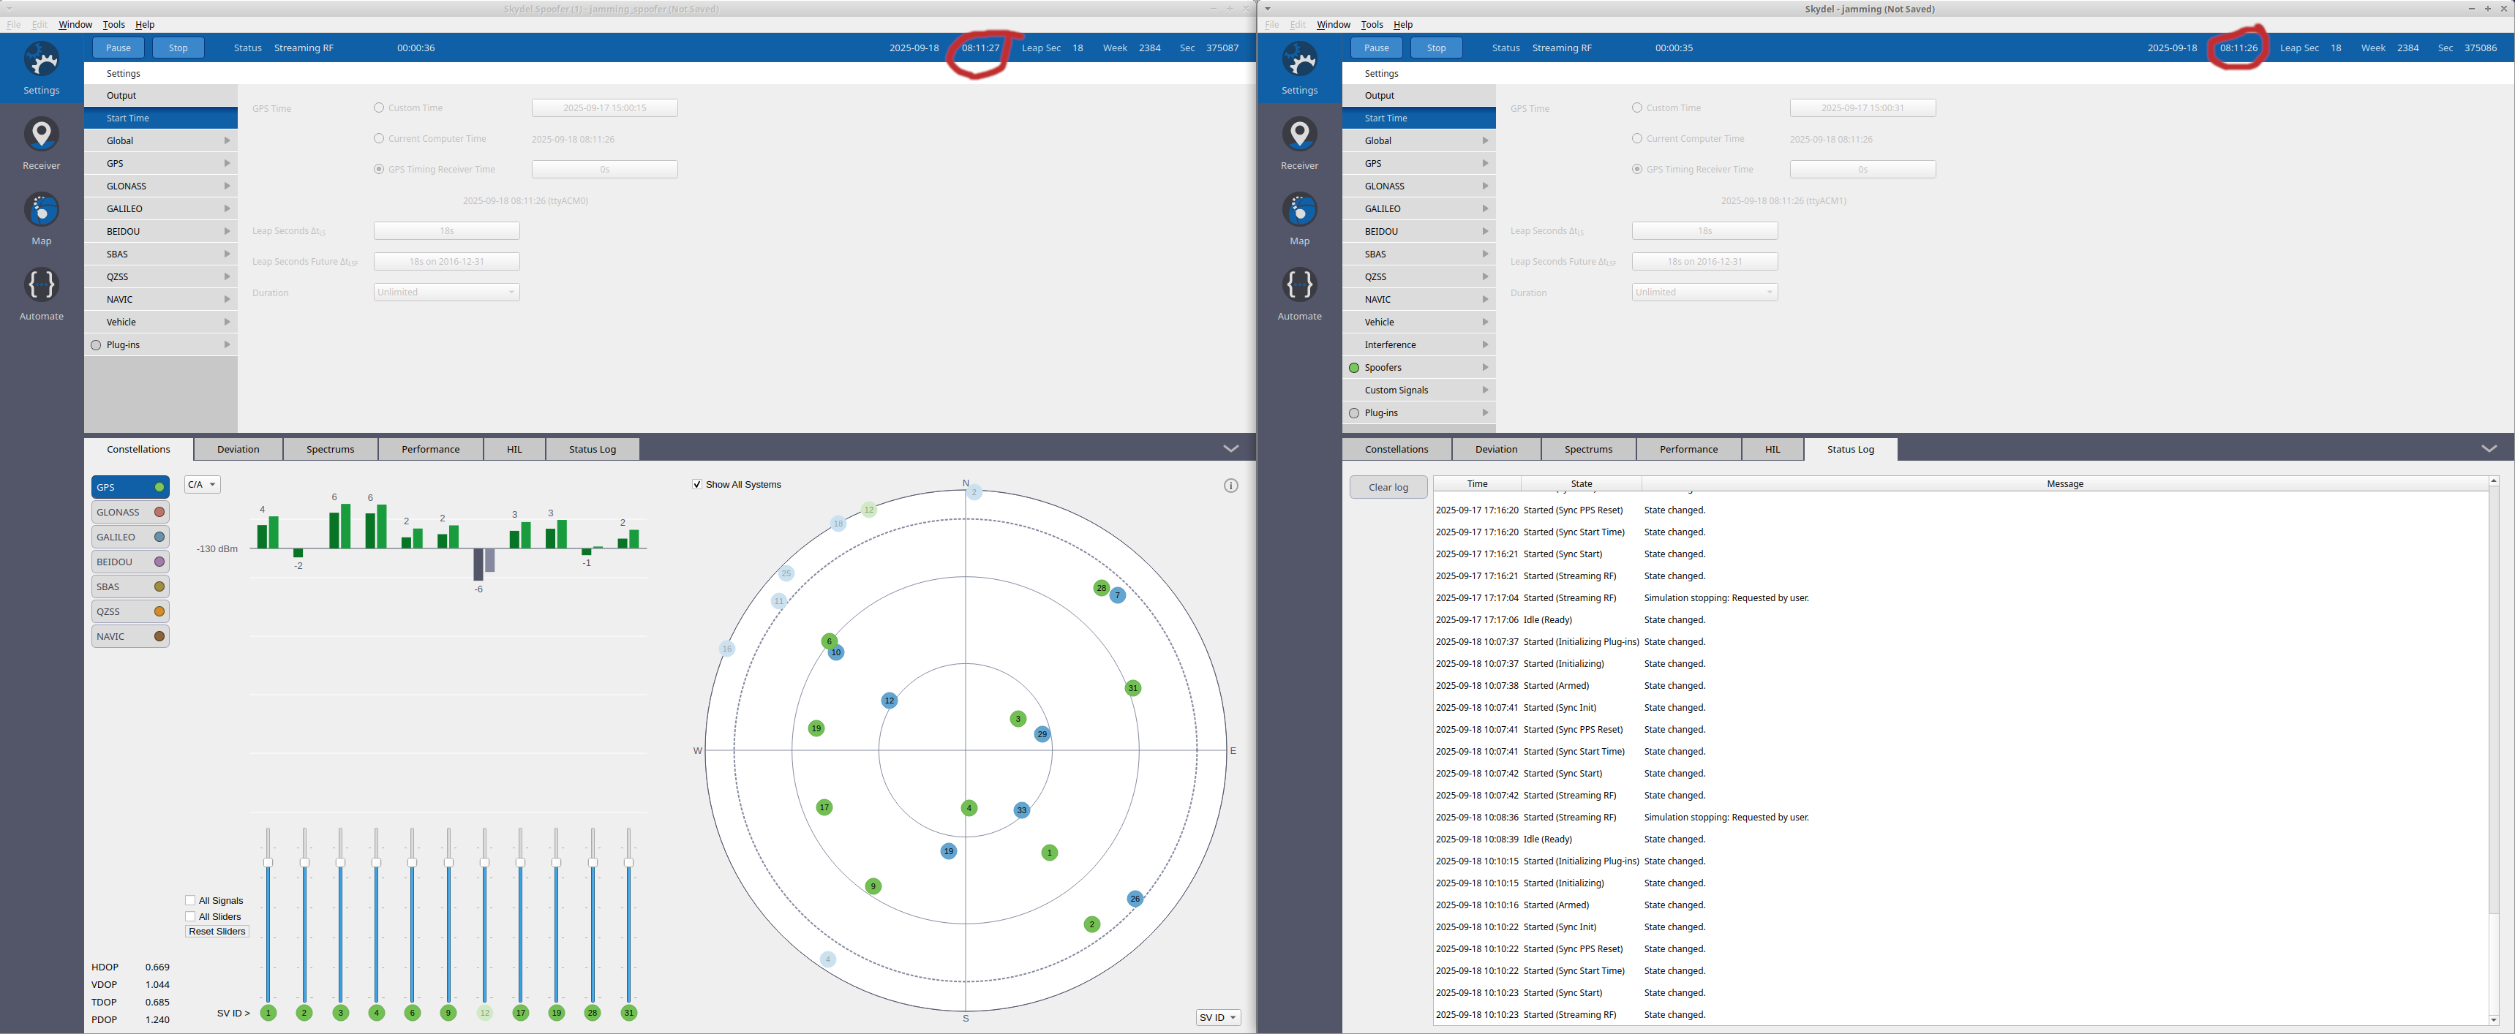Switch to Spectrums tab in left window
The width and height of the screenshot is (2515, 1034).
(330, 449)
